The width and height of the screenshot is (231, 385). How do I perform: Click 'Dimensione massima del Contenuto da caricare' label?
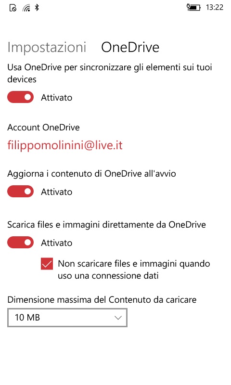pyautogui.click(x=102, y=299)
